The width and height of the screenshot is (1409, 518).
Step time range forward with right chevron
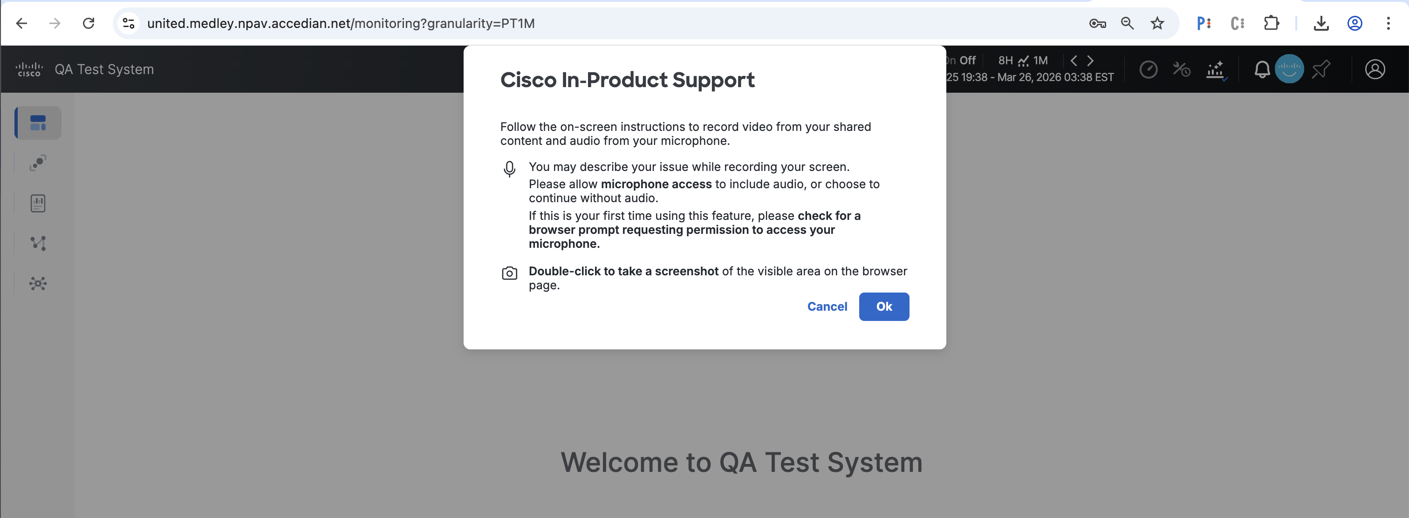click(1090, 60)
